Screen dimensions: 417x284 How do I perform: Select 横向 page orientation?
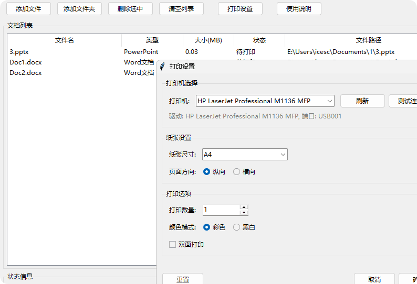244,172
